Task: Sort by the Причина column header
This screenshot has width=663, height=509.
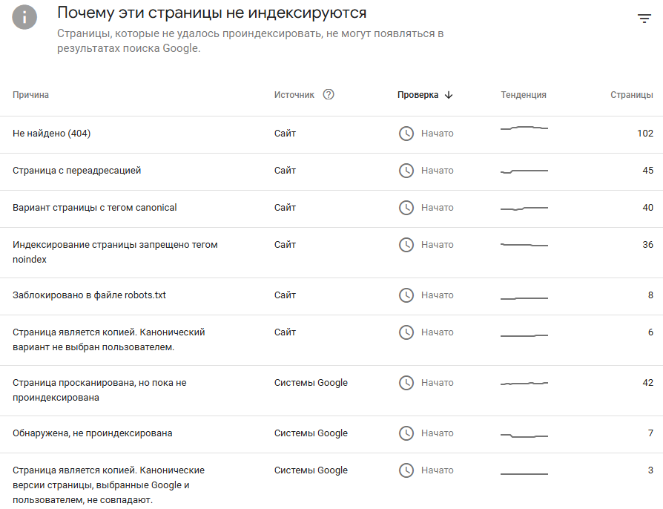Action: 30,95
